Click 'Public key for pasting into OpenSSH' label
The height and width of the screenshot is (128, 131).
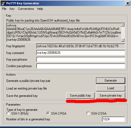click(43, 20)
